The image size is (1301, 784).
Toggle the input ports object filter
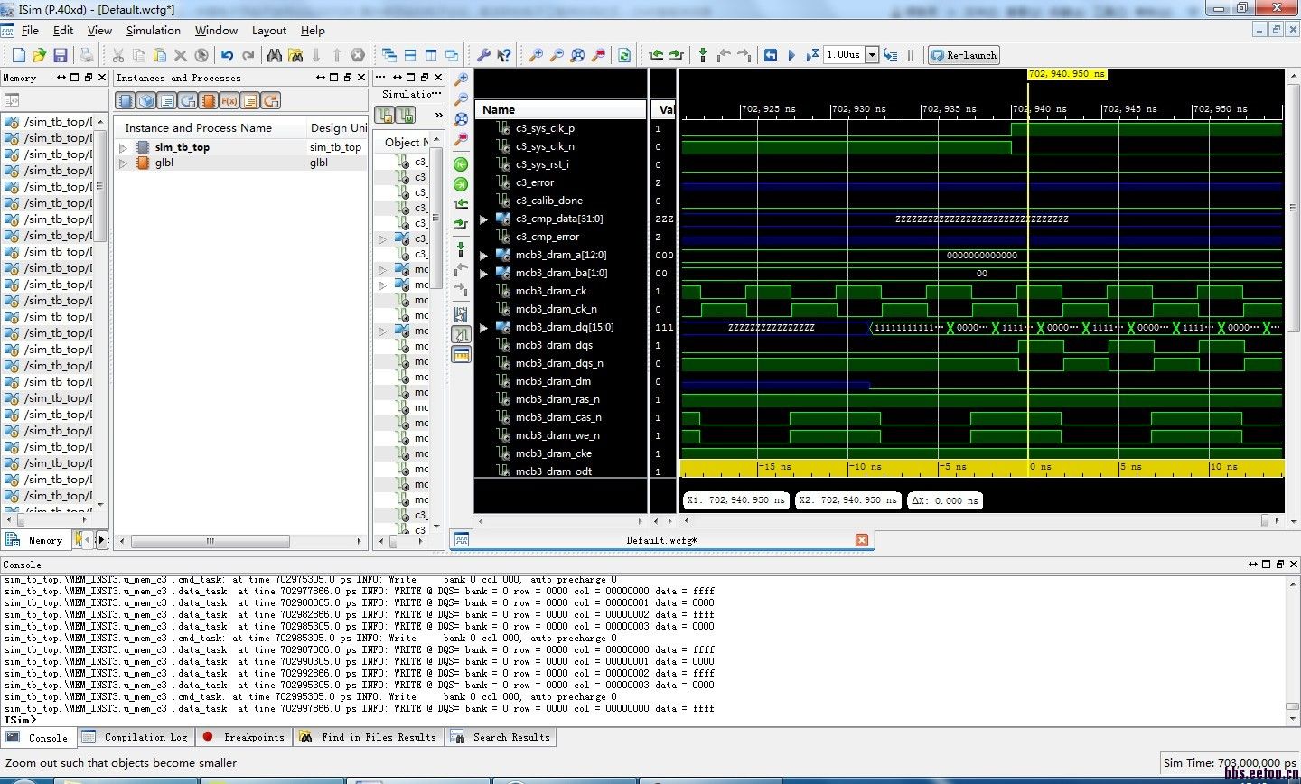[x=386, y=116]
